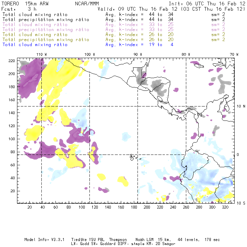
Task: Click the olive "Total cloud mixing ratio" legend entry
Action: [35, 35]
